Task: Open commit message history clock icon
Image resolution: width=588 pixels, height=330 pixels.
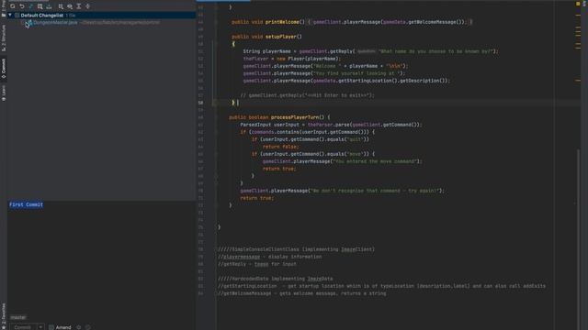Action: tap(88, 327)
